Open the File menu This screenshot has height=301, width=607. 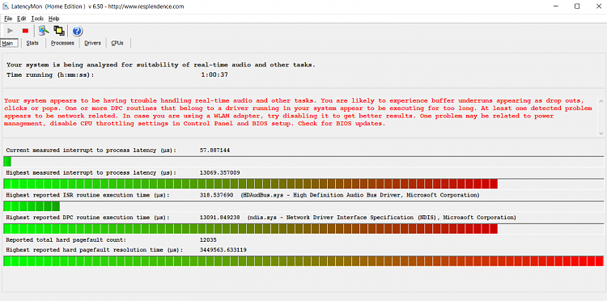8,19
